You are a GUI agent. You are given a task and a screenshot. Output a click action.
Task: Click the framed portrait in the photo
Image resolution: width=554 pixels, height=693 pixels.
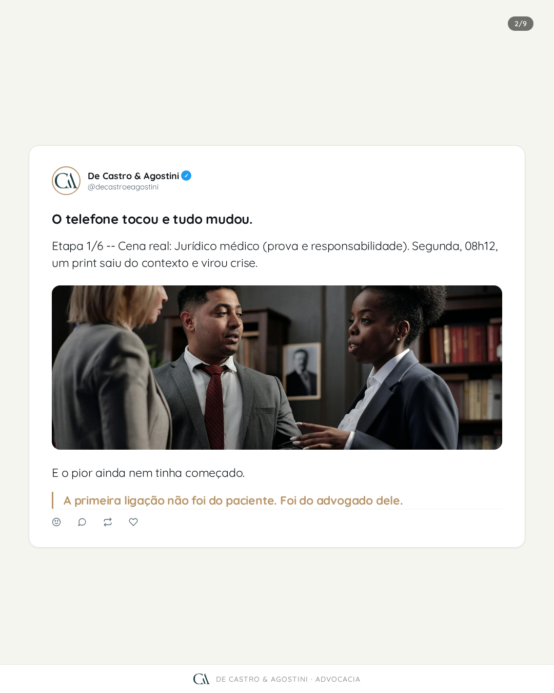(x=301, y=371)
